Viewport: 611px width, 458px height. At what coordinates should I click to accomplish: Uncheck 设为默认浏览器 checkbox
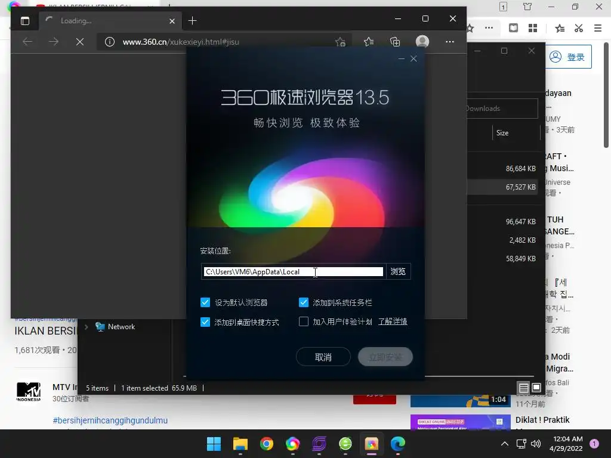coord(205,302)
